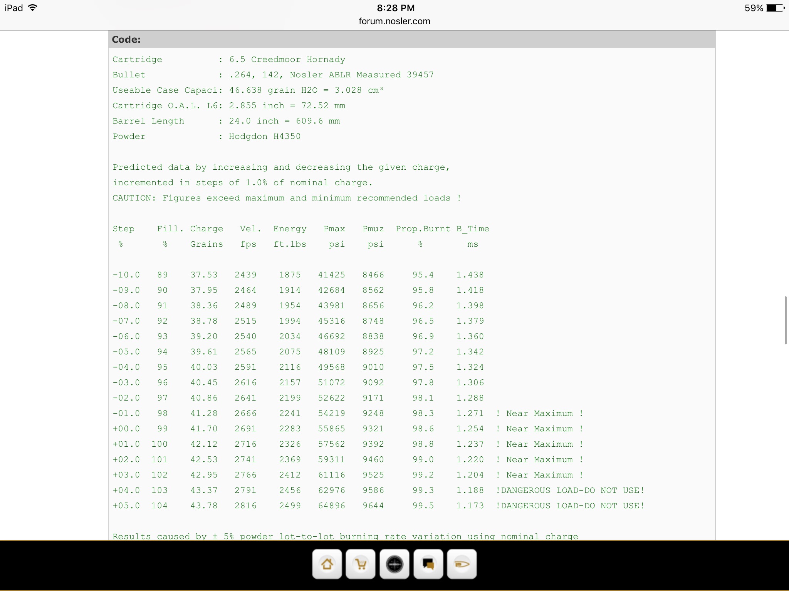Tap the battery indicator icon

[x=775, y=8]
